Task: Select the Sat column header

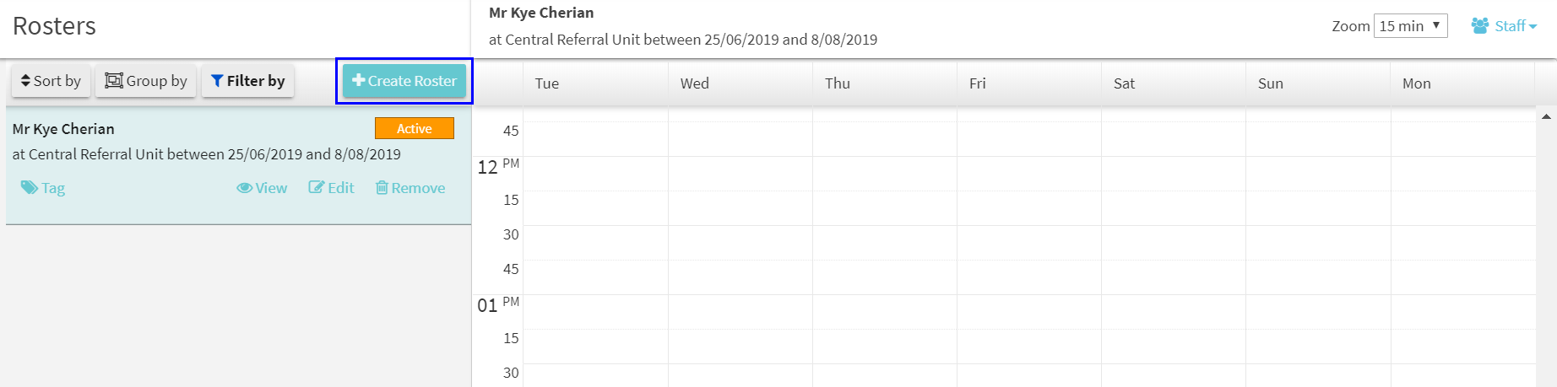Action: (x=1124, y=83)
